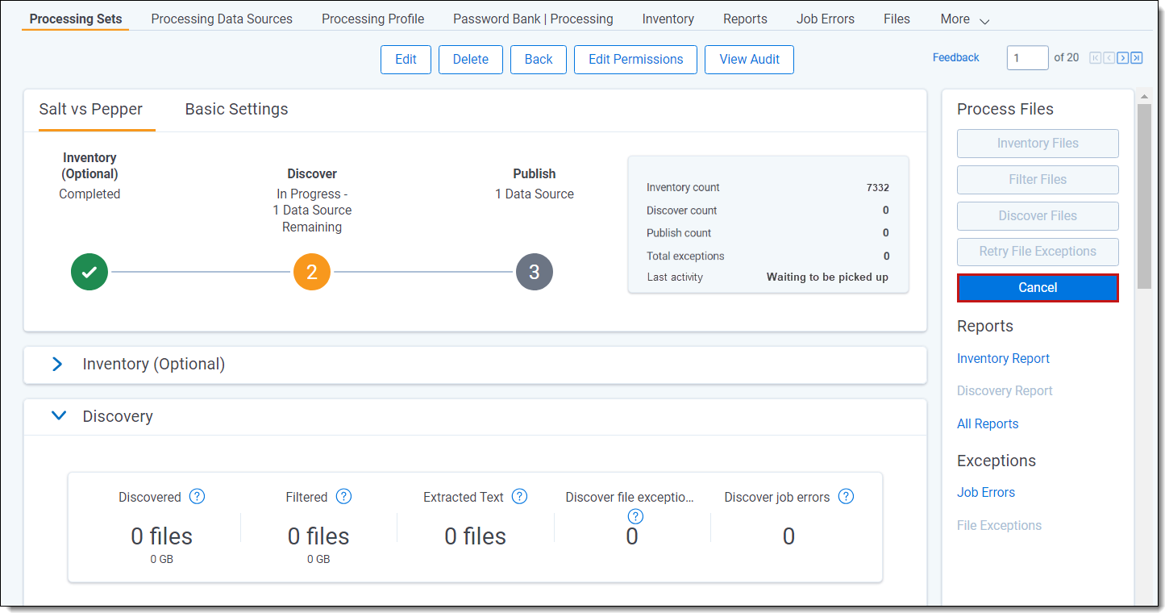The image size is (1165, 613).
Task: Collapse the Discovery section
Action: (x=58, y=416)
